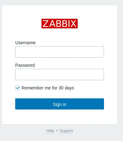Focus the Password input field
Viewport: 123px width, 141px height.
[x=60, y=74]
